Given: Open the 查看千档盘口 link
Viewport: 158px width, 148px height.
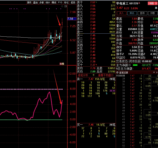Looking at the screenshot, I should click(106, 75).
